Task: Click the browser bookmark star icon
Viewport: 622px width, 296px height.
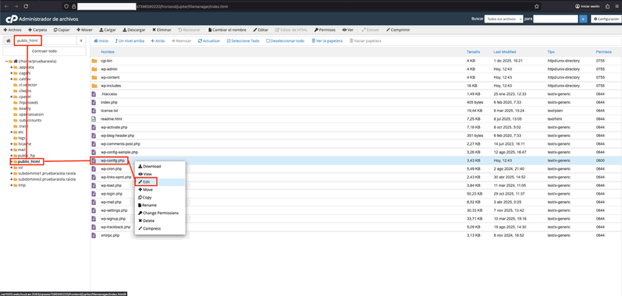Action: pyautogui.click(x=536, y=6)
